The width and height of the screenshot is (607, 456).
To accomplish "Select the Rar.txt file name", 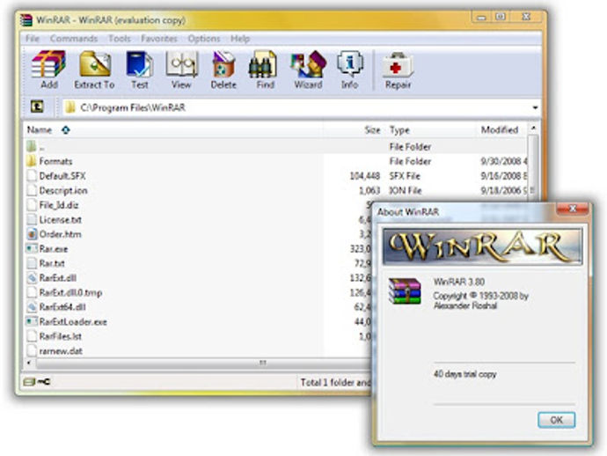I will (52, 263).
